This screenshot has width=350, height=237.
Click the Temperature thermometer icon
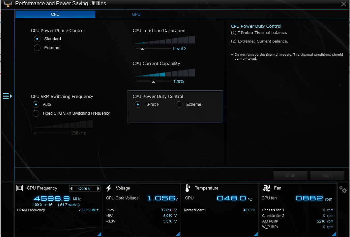tap(188, 188)
